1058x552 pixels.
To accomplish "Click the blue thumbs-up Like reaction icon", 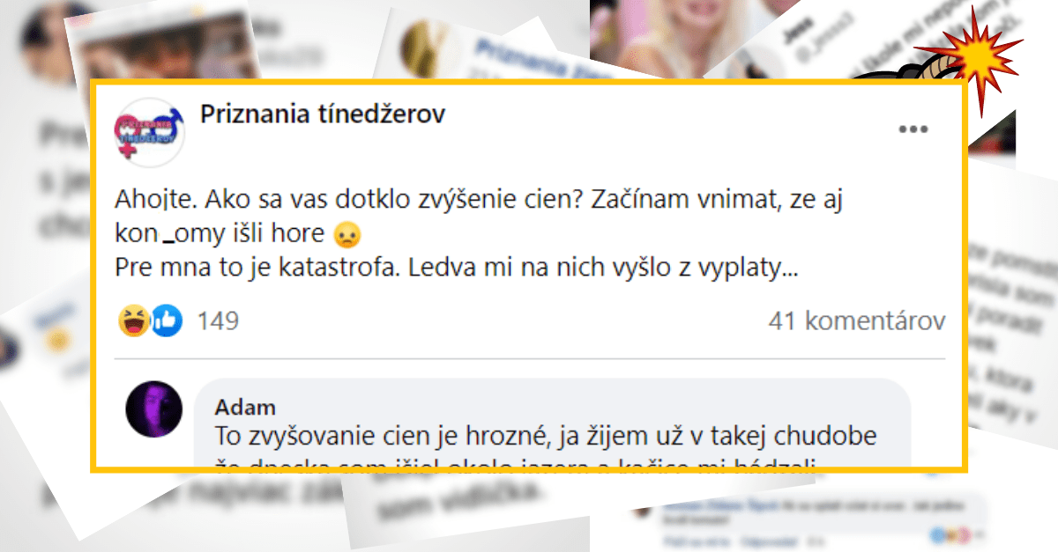I will point(167,321).
